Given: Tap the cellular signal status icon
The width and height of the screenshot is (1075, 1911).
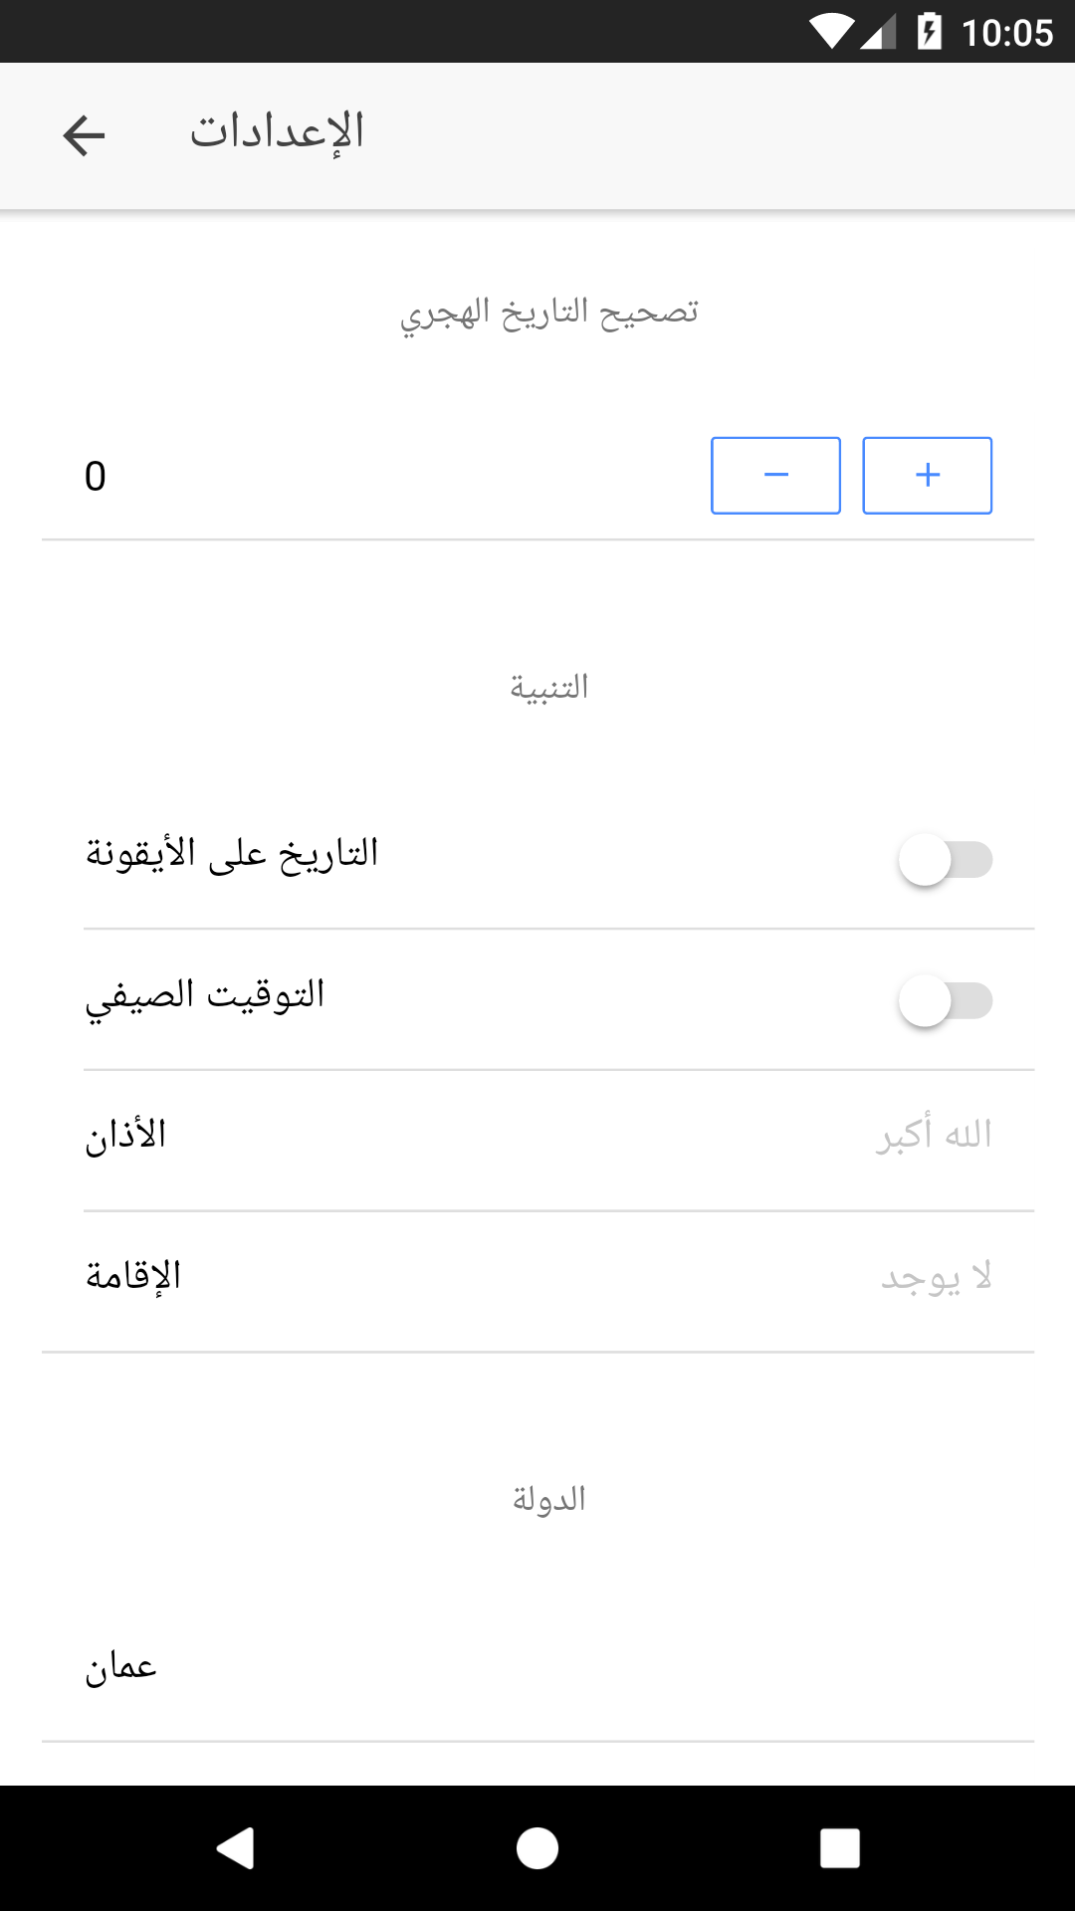Looking at the screenshot, I should (879, 32).
